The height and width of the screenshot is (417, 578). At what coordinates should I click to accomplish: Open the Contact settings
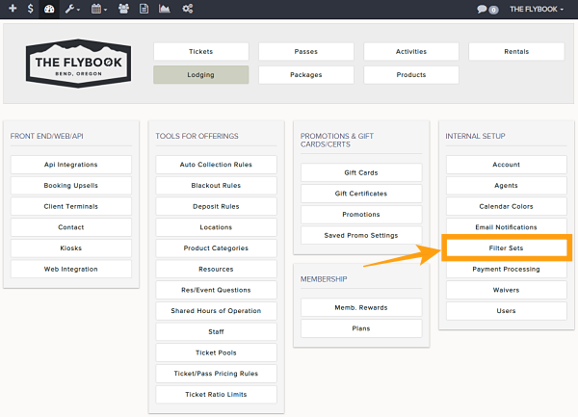(x=71, y=227)
